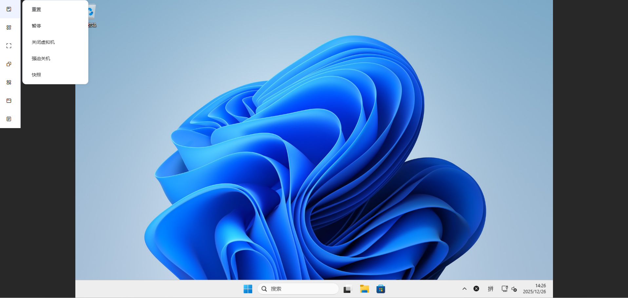Screen dimensions: 628x298
Task: Open the Windows Start menu
Action: pyautogui.click(x=248, y=289)
